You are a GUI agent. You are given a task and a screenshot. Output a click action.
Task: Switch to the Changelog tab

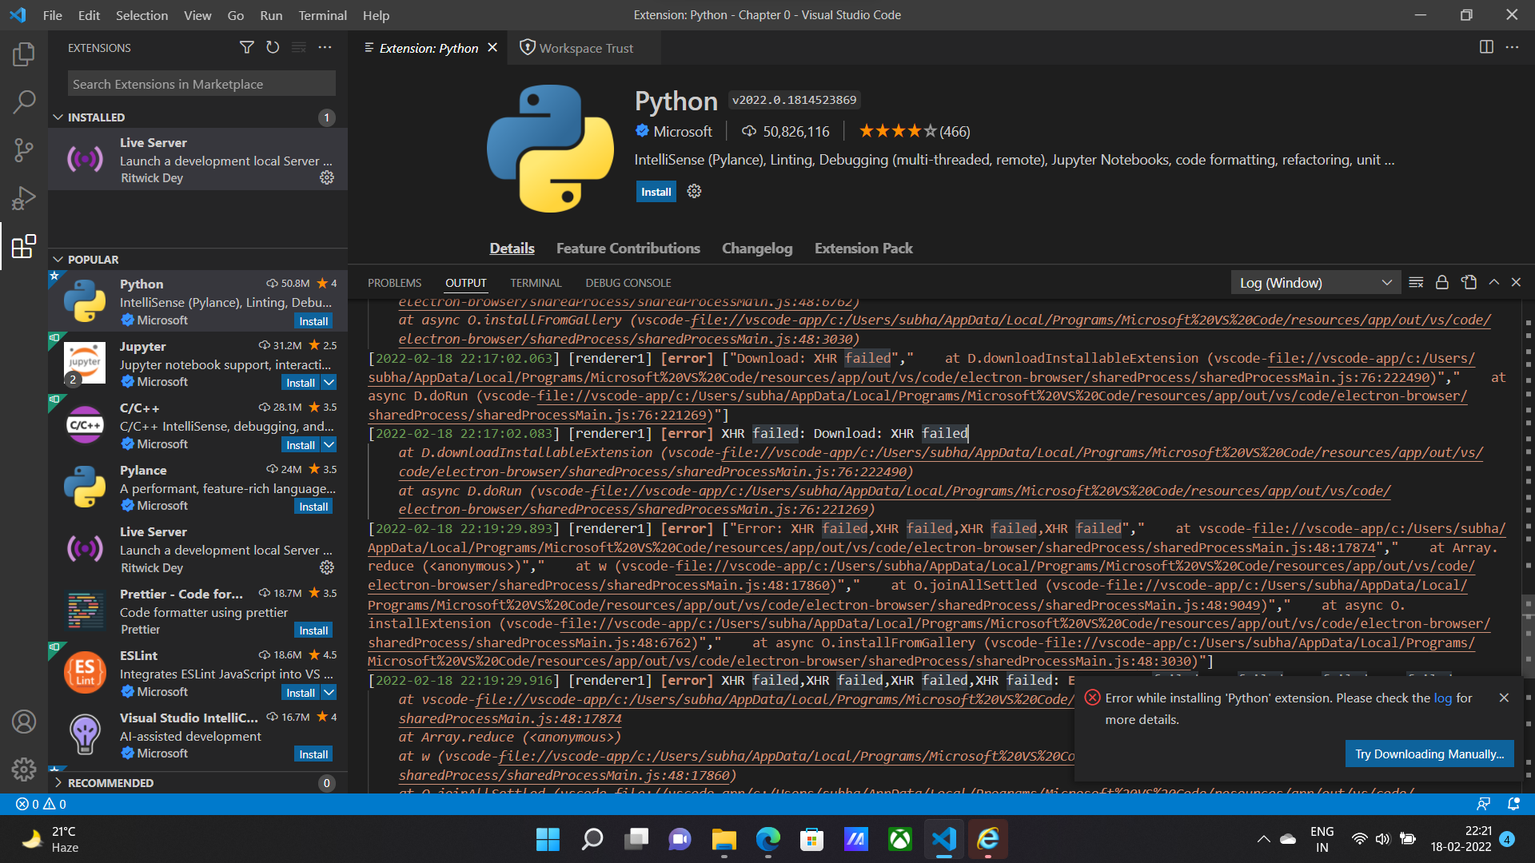756,248
